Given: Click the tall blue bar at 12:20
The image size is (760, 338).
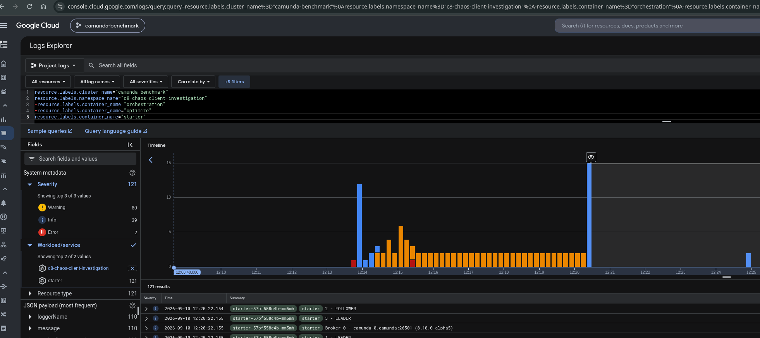Looking at the screenshot, I should [x=589, y=215].
